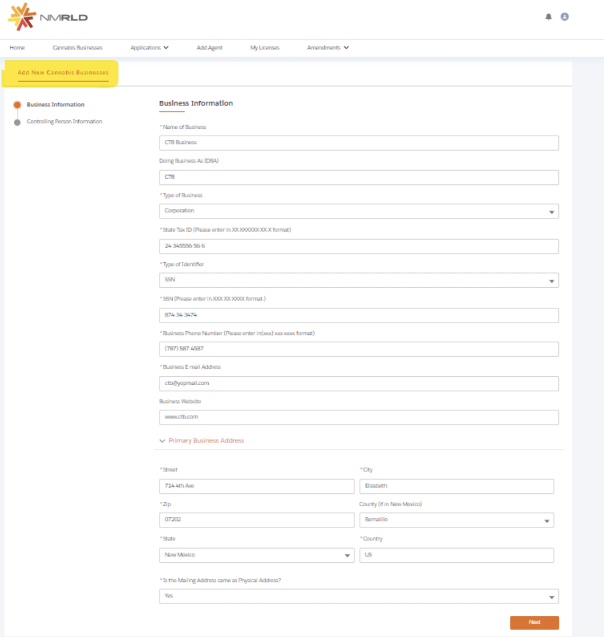
Task: Open the Type of Business dropdown
Action: tap(359, 211)
